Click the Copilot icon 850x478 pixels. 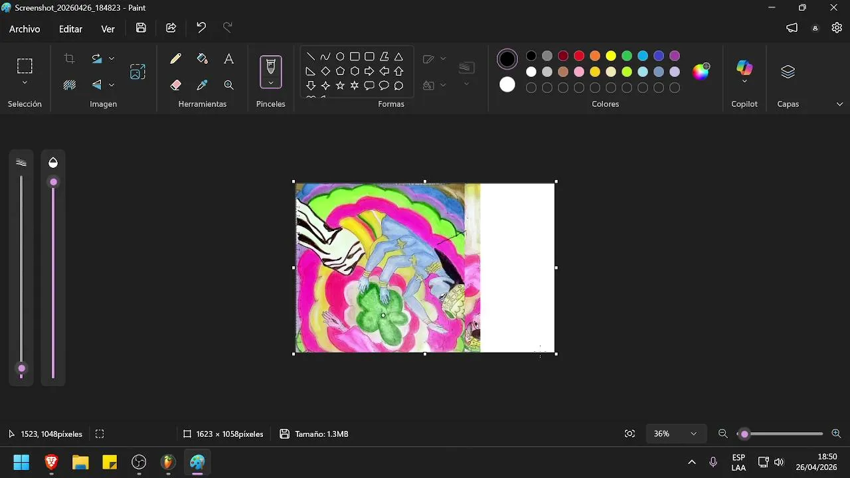click(744, 67)
